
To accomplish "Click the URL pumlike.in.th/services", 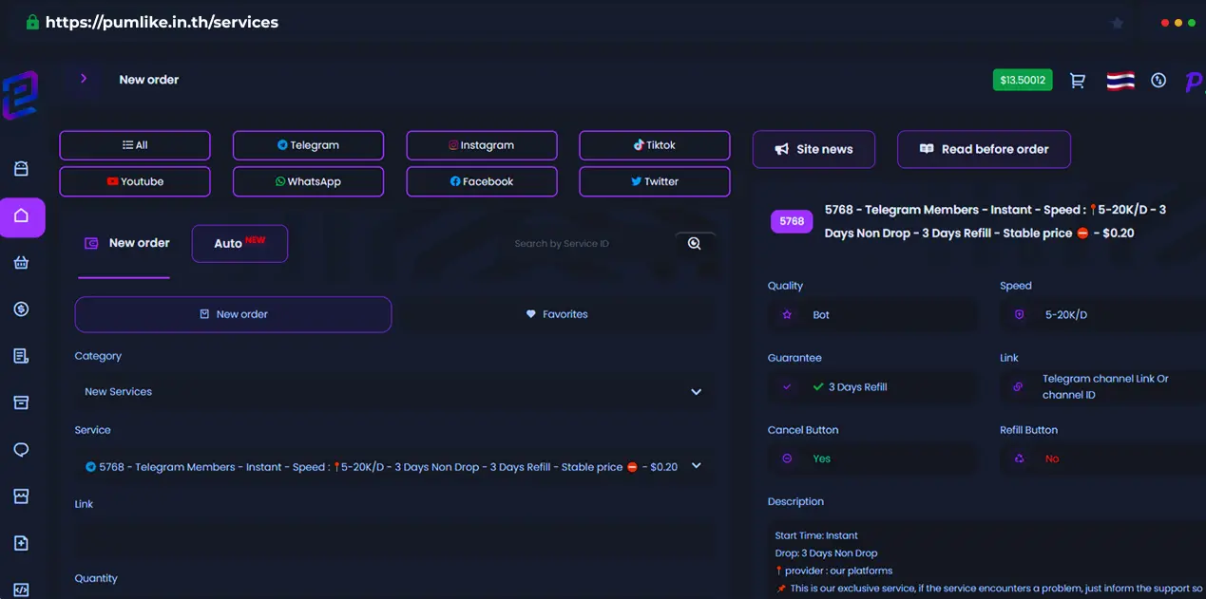I will [x=162, y=22].
